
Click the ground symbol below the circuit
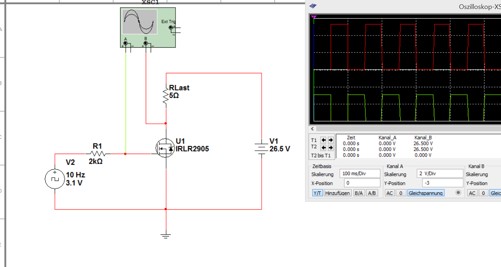165,236
